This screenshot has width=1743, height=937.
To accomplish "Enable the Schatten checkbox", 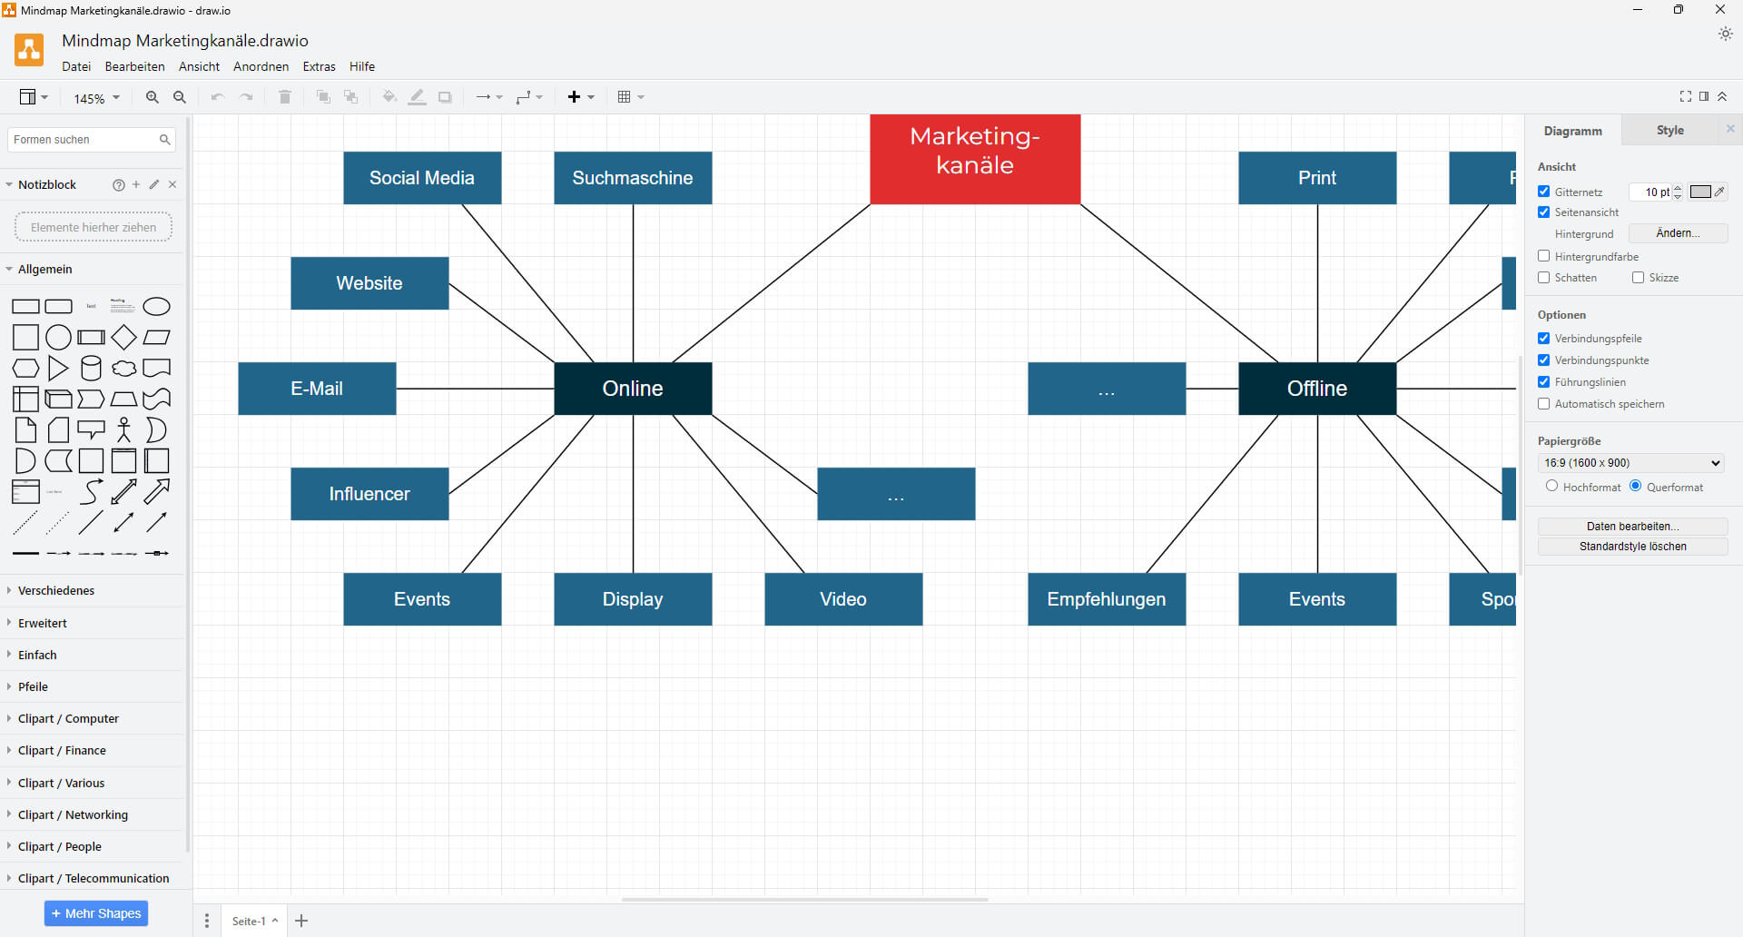I will [x=1544, y=278].
